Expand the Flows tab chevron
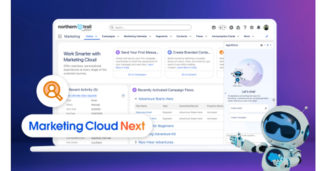This screenshot has height=171, width=326. click(x=206, y=36)
